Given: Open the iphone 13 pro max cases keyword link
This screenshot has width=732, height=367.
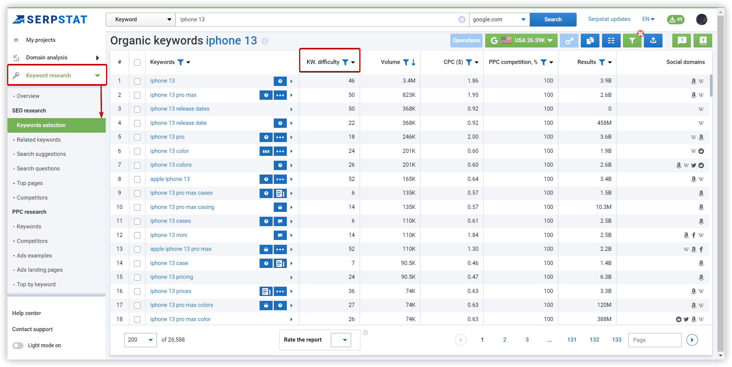Looking at the screenshot, I should (182, 193).
